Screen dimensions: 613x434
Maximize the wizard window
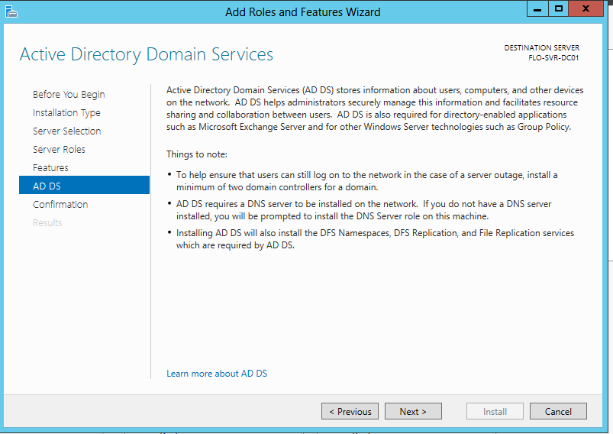pyautogui.click(x=559, y=8)
